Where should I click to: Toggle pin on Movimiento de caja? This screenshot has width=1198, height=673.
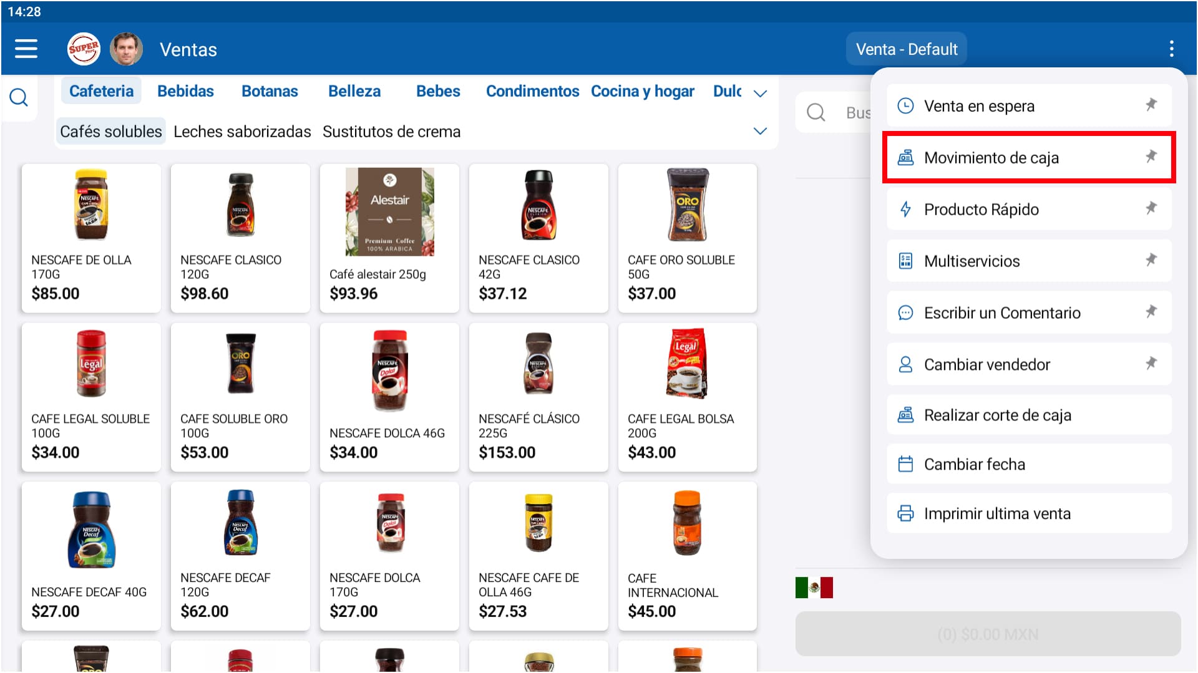click(1151, 157)
